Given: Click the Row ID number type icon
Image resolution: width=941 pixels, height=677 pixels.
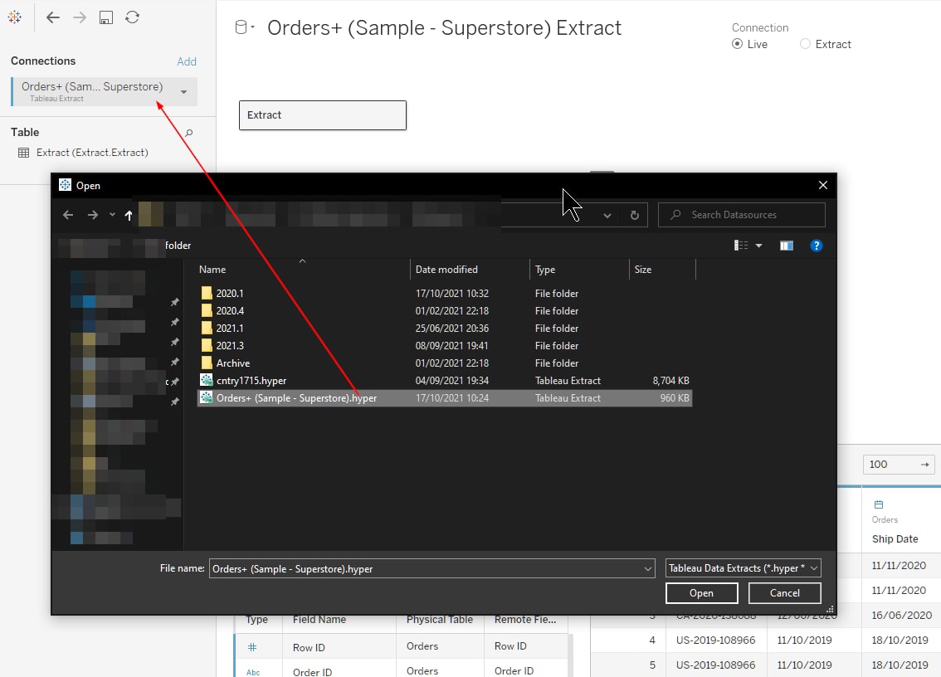Looking at the screenshot, I should [252, 647].
